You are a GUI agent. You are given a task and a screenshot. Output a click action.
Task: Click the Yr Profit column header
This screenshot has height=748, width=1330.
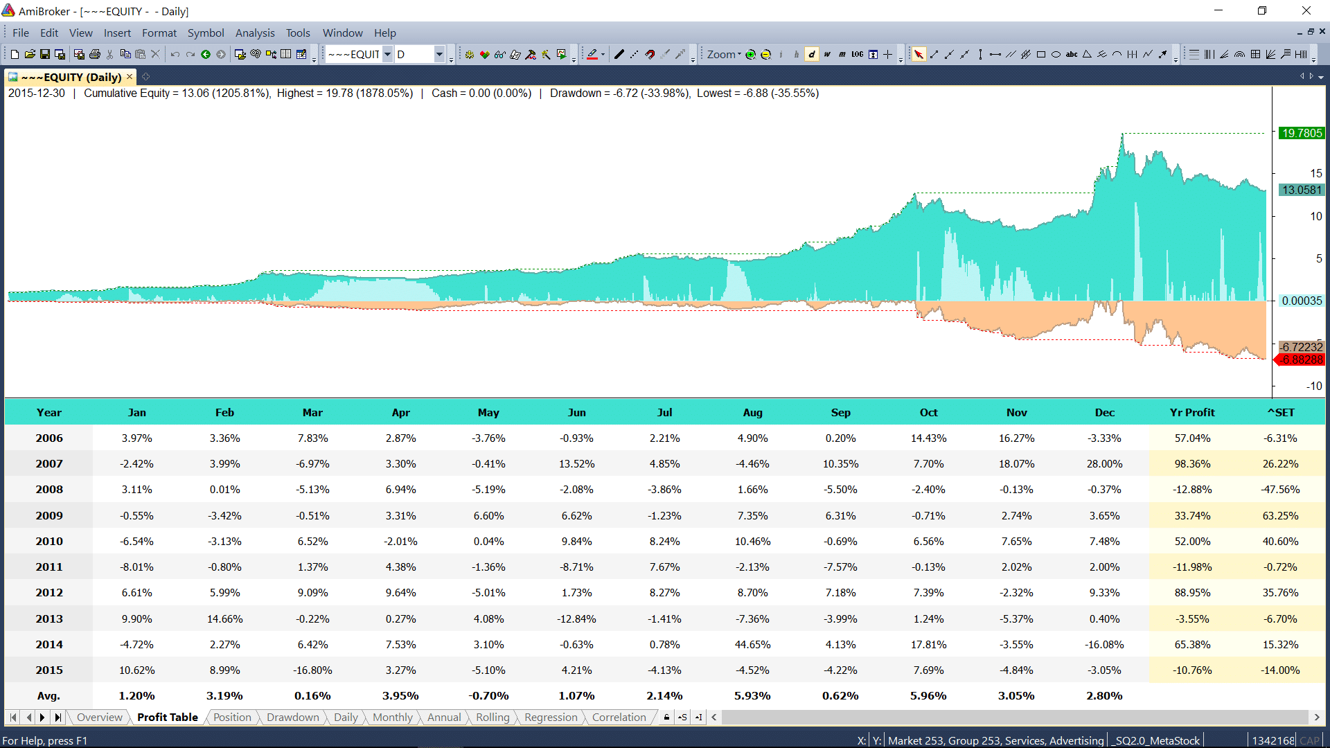click(1191, 412)
